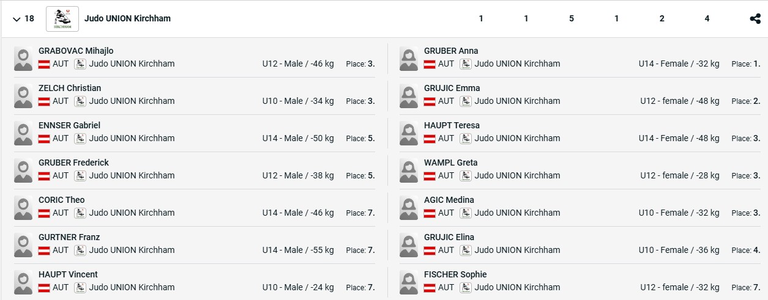The image size is (768, 300).
Task: Click the Austrian flag beside WAMPL Greta
Action: [430, 176]
